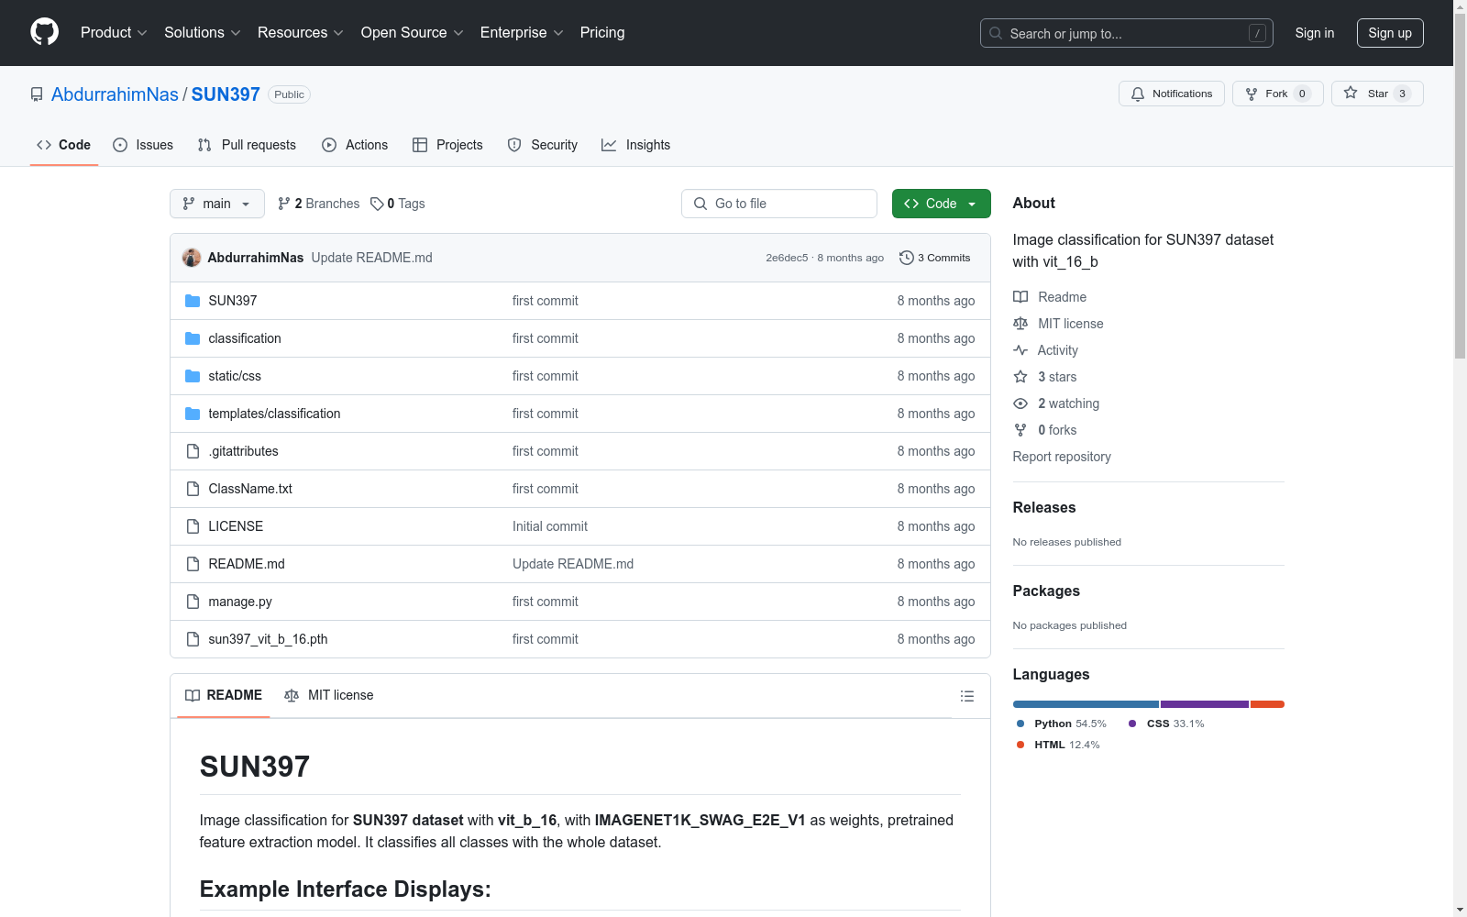Open the latest commit message Update README.md
This screenshot has height=917, width=1467.
coord(371,258)
